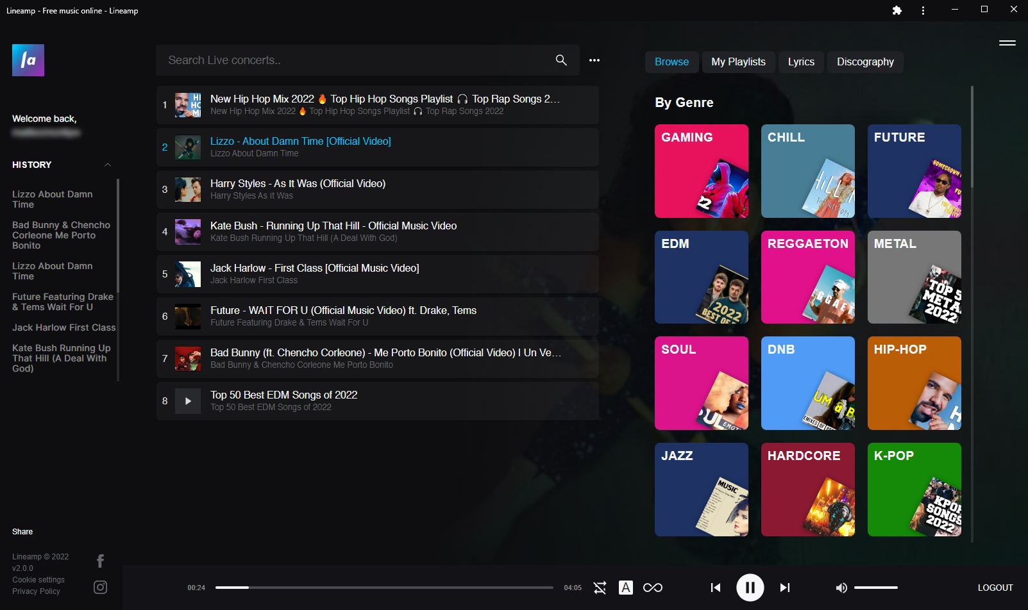Open the Hardcore genre tile

[x=808, y=490]
